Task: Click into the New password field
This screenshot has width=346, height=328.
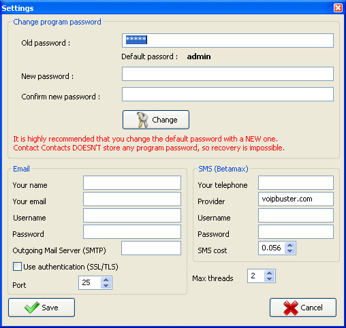Action: tap(227, 73)
